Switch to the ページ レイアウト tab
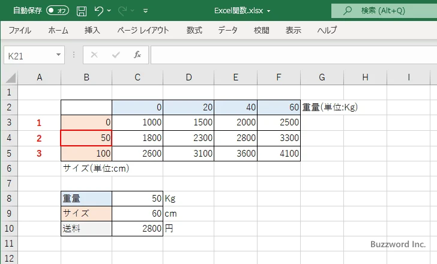Viewport: 437px width, 264px height. click(143, 30)
